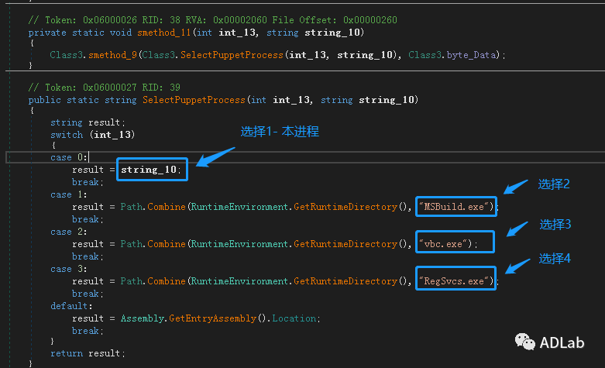Screen dimensions: 605x368
Task: Click the blue arrow pointing at RegSvcs.exe
Action: tap(516, 265)
